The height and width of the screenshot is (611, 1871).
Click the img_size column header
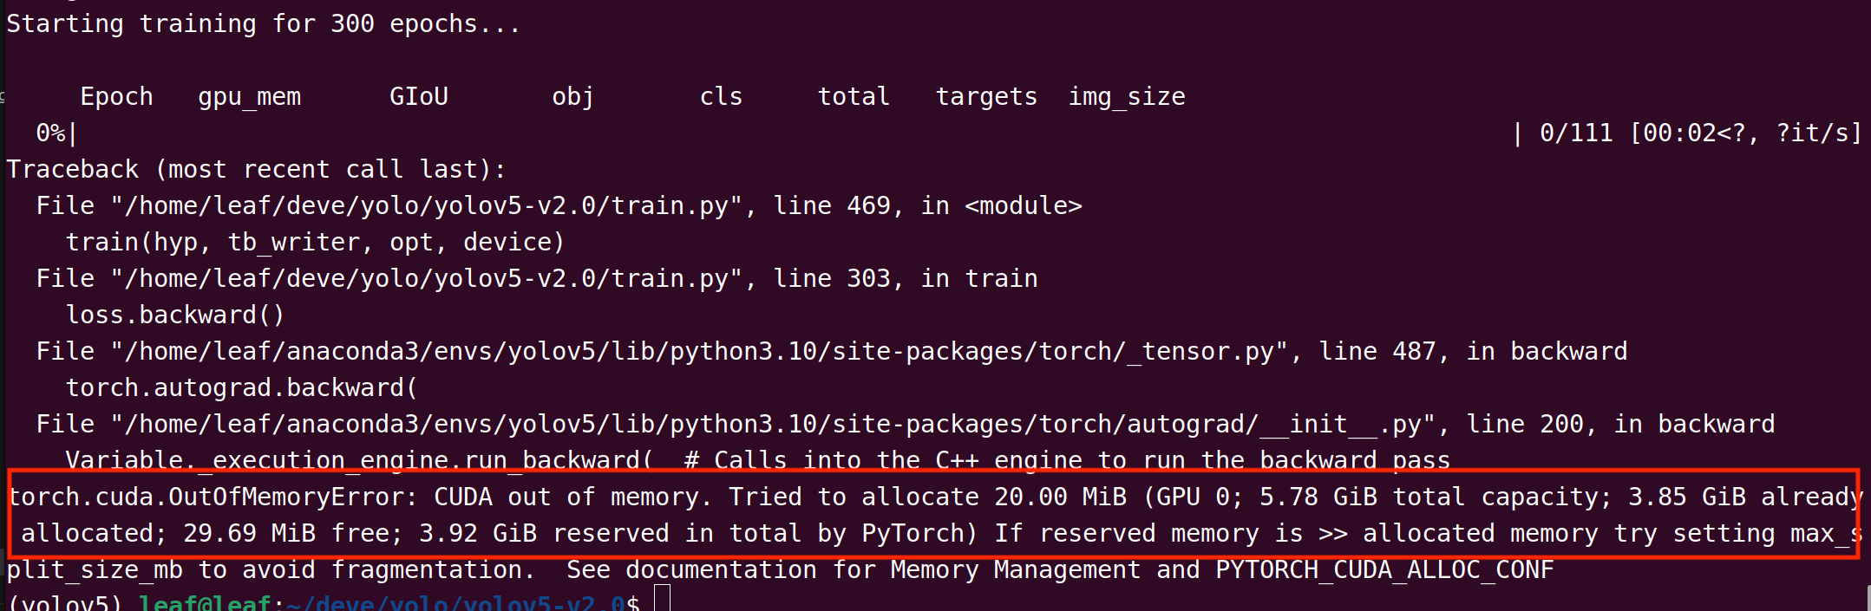(1127, 97)
